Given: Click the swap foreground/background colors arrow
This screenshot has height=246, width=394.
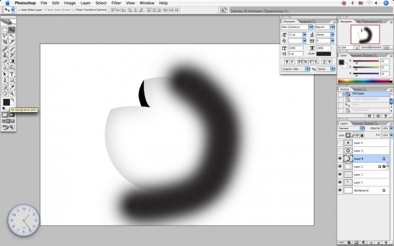Looking at the screenshot, I should tap(12, 100).
